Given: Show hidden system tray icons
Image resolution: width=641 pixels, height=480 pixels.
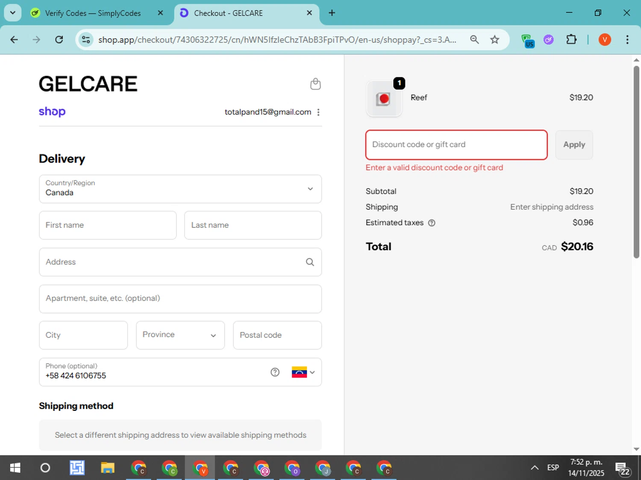Looking at the screenshot, I should click(x=535, y=468).
